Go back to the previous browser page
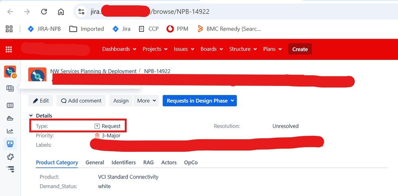Image resolution: width=398 pixels, height=196 pixels. point(10,12)
